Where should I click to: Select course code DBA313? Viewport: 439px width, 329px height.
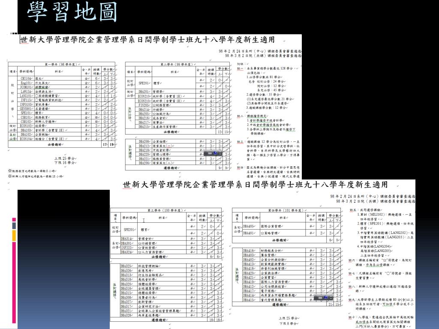[x=126, y=275]
